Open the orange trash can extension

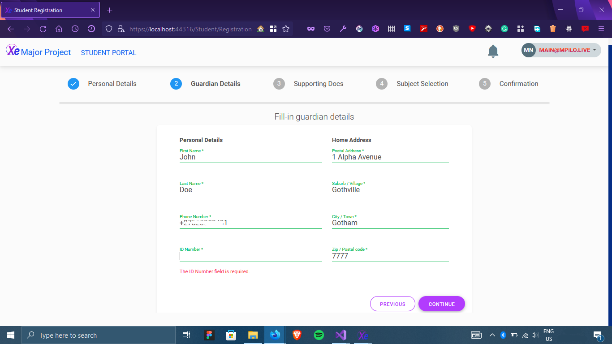pos(553,29)
